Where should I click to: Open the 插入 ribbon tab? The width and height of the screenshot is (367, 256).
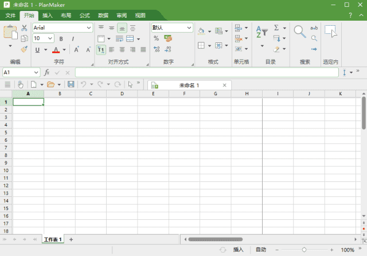click(48, 15)
